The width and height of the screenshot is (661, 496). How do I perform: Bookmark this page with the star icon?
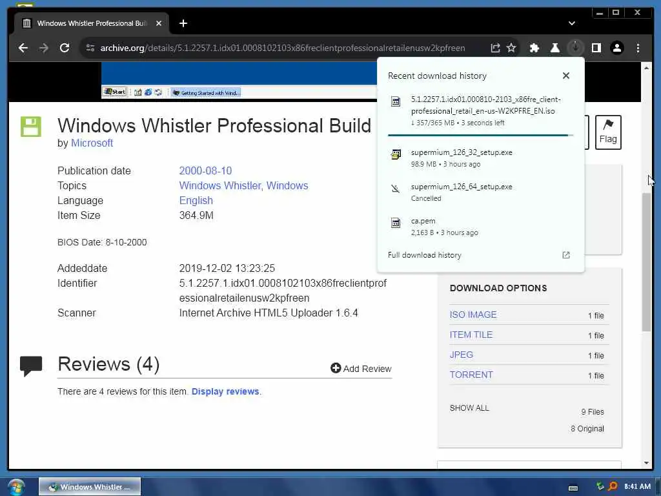tap(511, 48)
